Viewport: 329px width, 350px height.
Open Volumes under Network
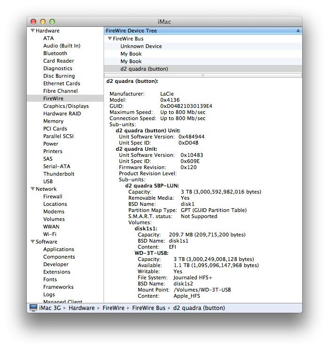pos(54,219)
